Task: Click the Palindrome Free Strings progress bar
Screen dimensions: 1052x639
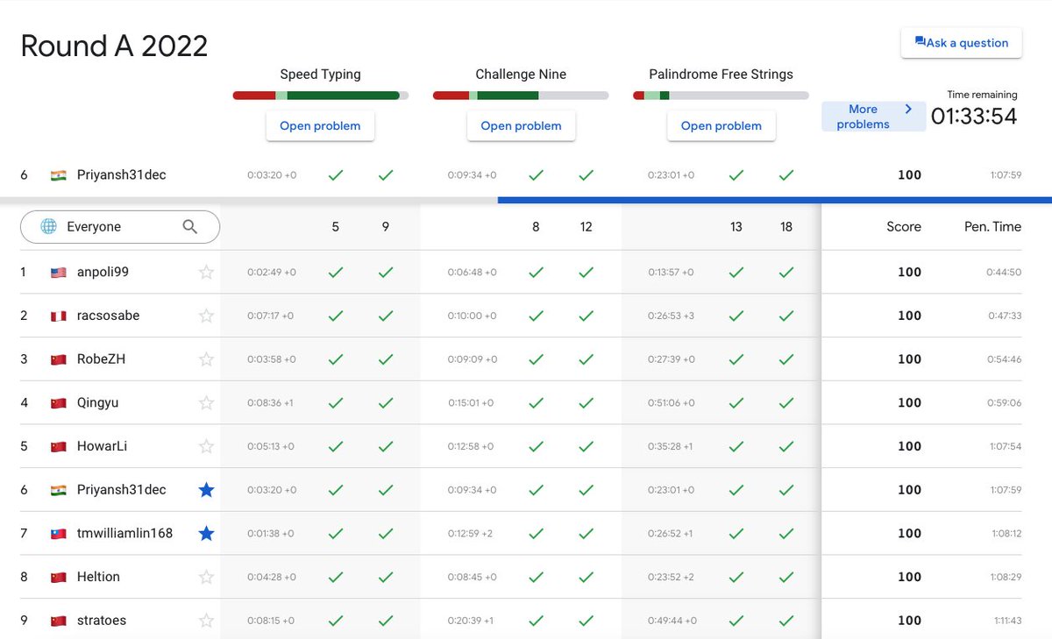Action: [721, 96]
